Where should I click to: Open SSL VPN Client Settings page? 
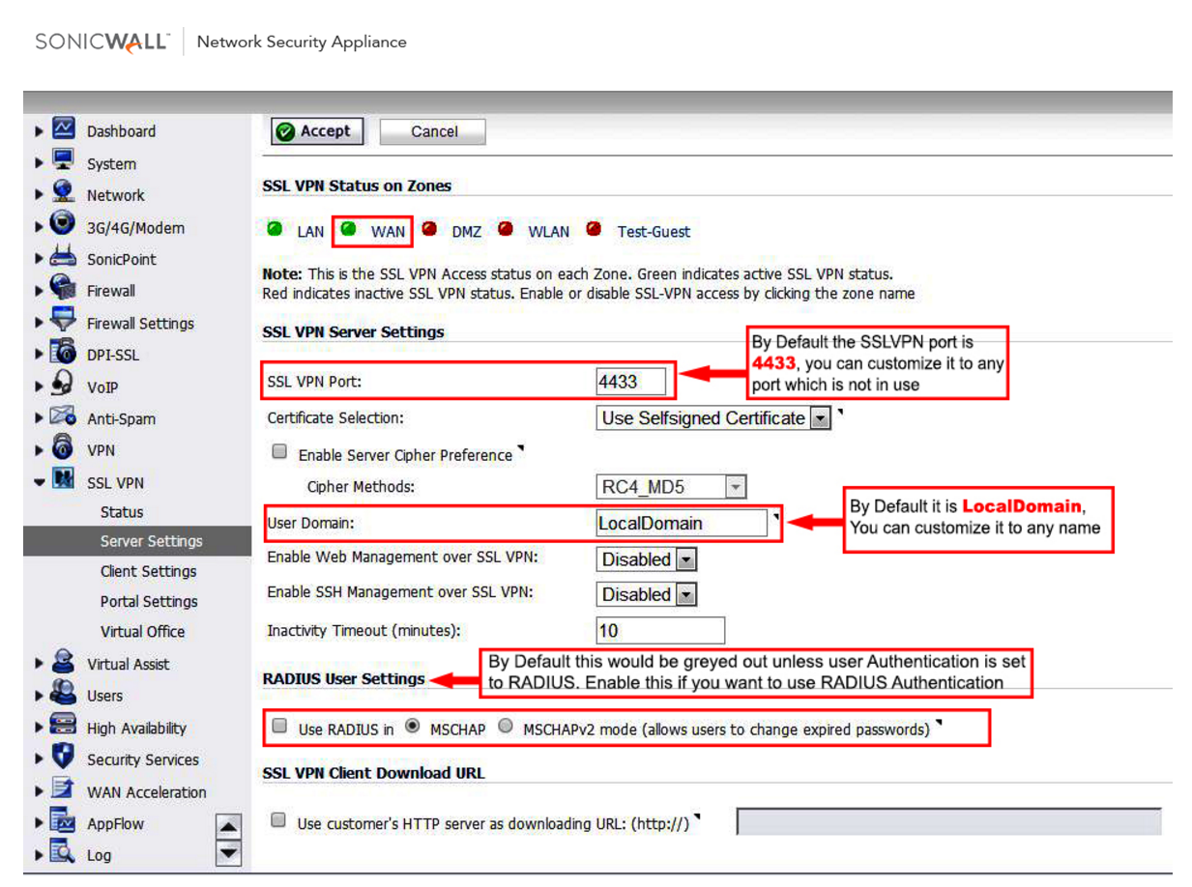coord(148,571)
